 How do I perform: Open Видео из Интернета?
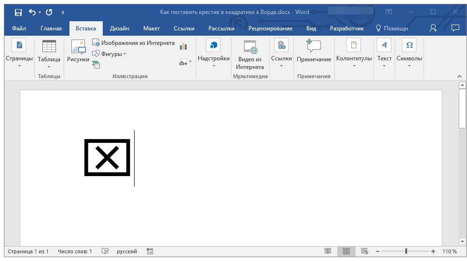coord(250,47)
